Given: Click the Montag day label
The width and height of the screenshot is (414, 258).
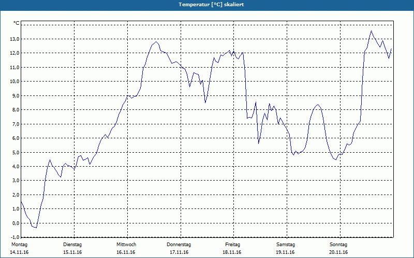Looking at the screenshot, I should click(19, 245).
